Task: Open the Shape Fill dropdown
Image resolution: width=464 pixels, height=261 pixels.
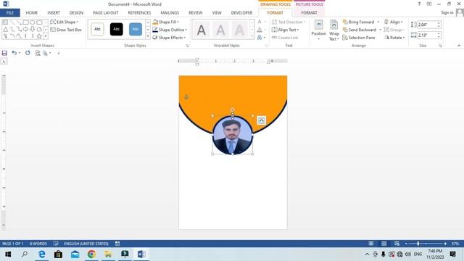Action: (x=166, y=22)
